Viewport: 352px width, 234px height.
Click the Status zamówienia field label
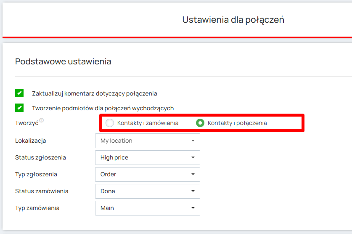42,191
